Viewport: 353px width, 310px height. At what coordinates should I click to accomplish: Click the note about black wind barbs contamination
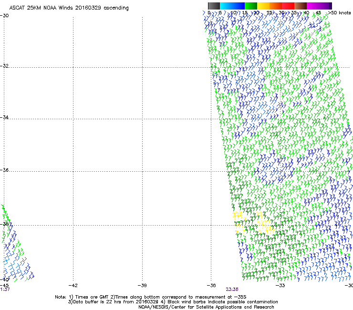219,302
